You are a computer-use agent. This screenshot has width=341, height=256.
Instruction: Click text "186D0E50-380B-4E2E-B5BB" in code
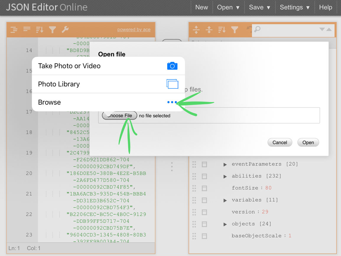click(x=108, y=173)
